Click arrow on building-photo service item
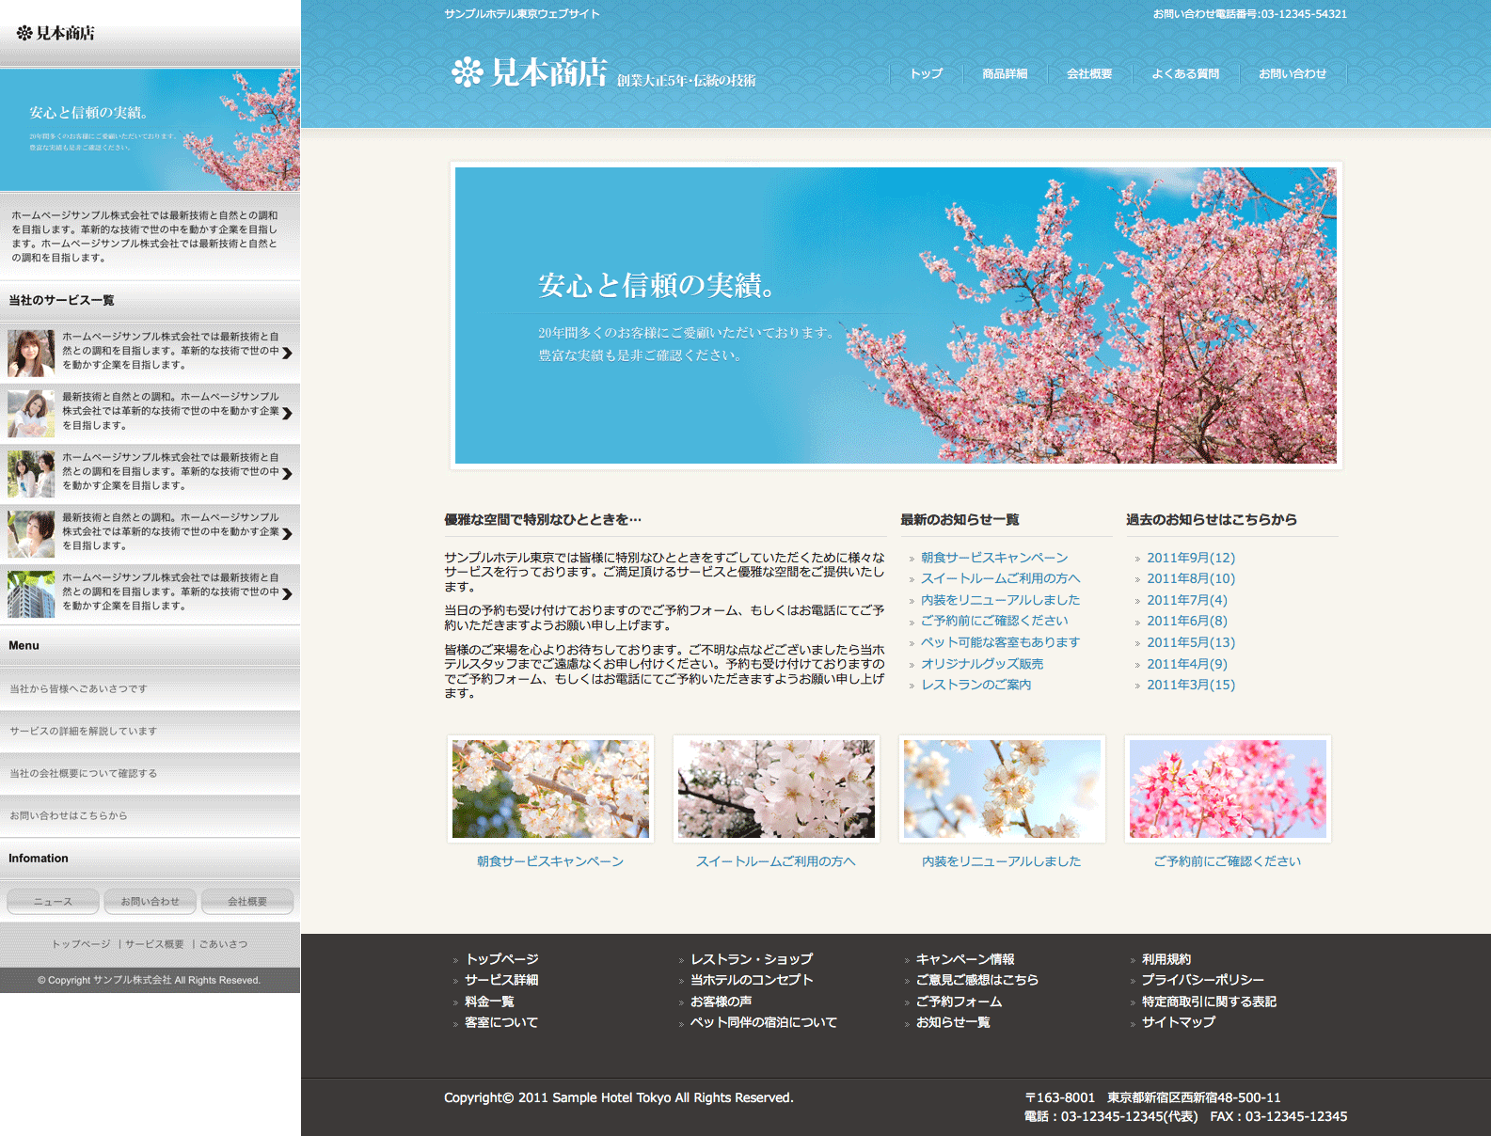This screenshot has width=1491, height=1136. pyautogui.click(x=287, y=593)
